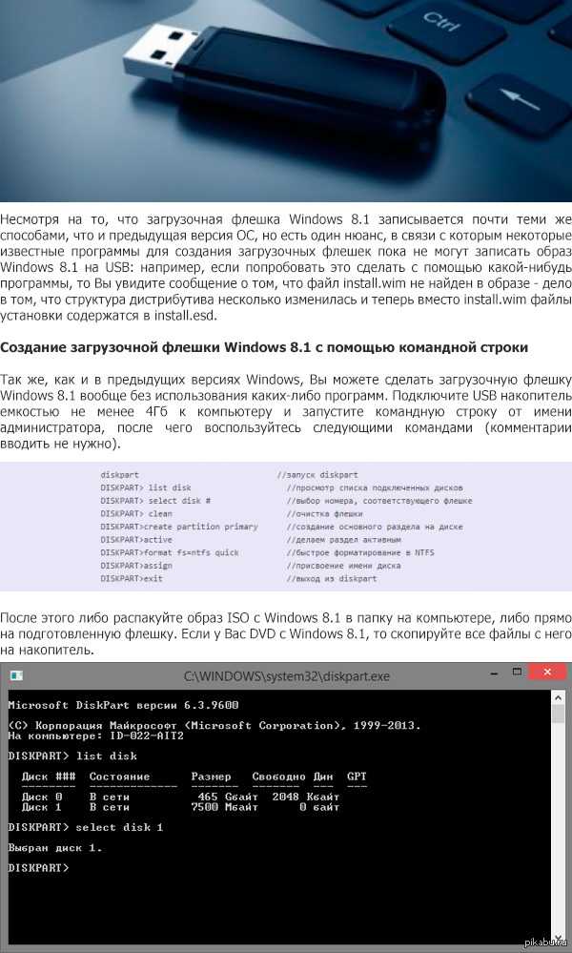Click the '//запуск diskpart' comment
The image size is (572, 953).
[x=317, y=475]
